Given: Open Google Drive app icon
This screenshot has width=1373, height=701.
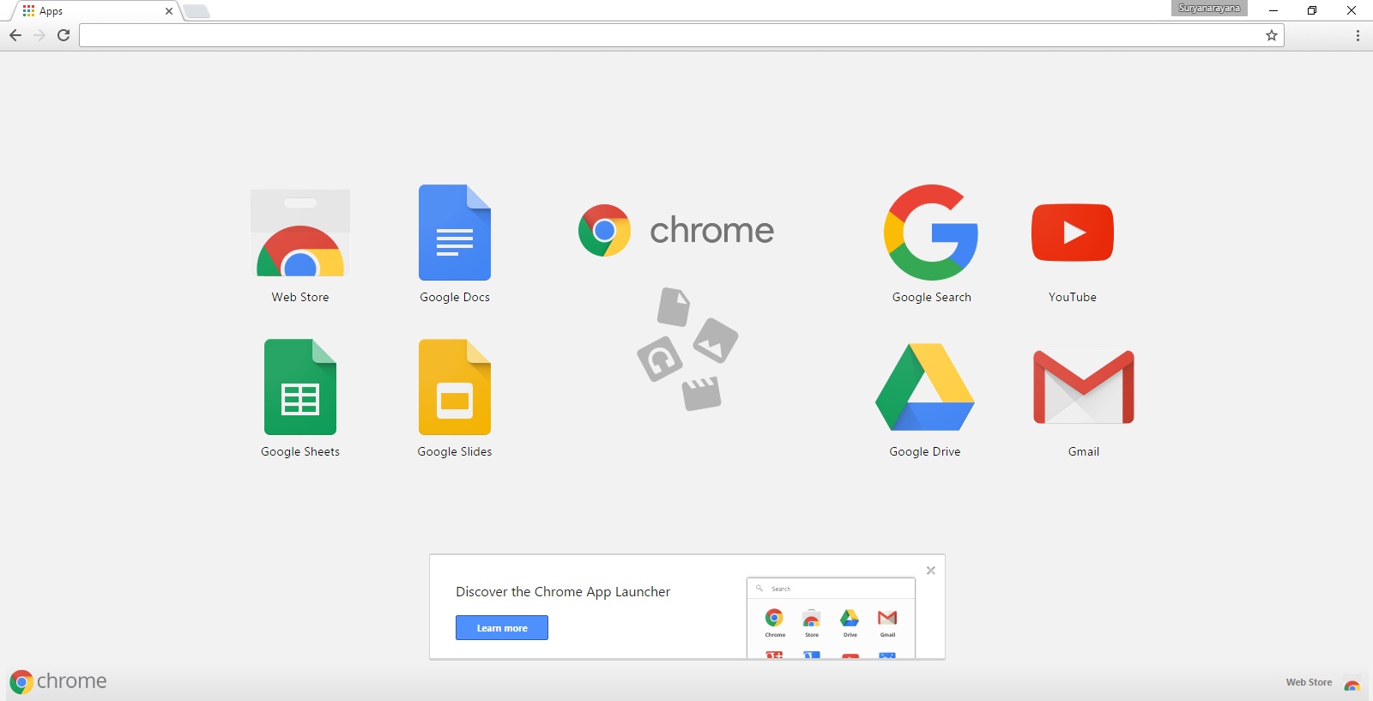Looking at the screenshot, I should click(x=925, y=387).
